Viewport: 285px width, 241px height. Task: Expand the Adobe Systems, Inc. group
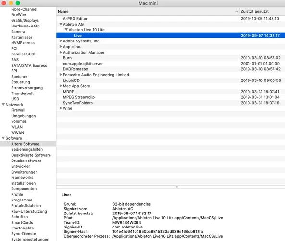(61, 41)
